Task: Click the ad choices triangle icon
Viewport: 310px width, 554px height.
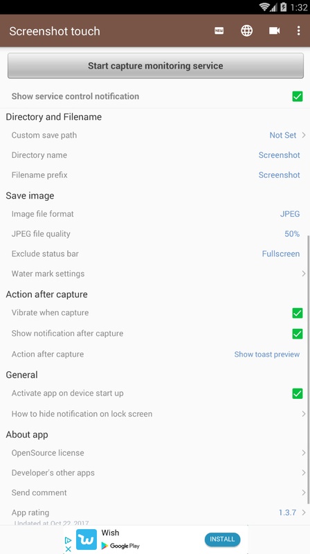Action: pyautogui.click(x=68, y=540)
